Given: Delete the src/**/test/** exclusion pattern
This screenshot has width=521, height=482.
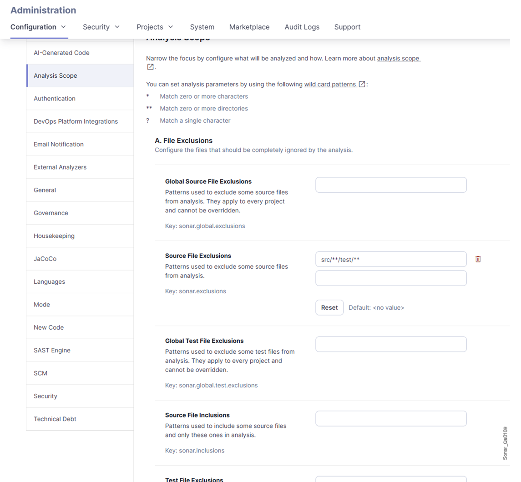Looking at the screenshot, I should [478, 259].
